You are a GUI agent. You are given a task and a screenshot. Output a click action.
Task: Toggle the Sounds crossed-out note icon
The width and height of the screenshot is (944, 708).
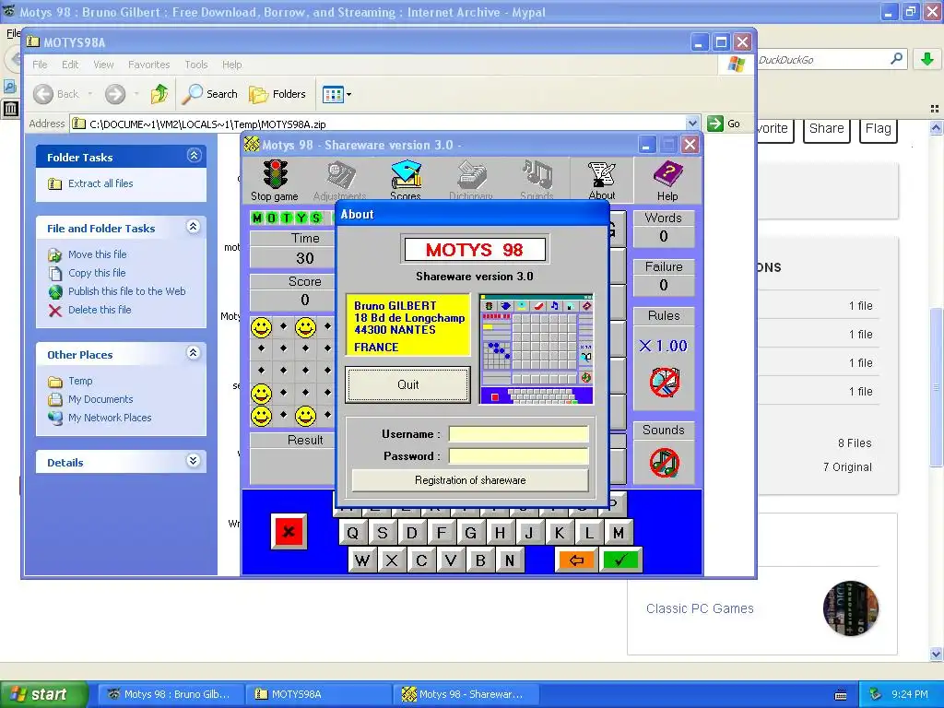click(x=664, y=463)
